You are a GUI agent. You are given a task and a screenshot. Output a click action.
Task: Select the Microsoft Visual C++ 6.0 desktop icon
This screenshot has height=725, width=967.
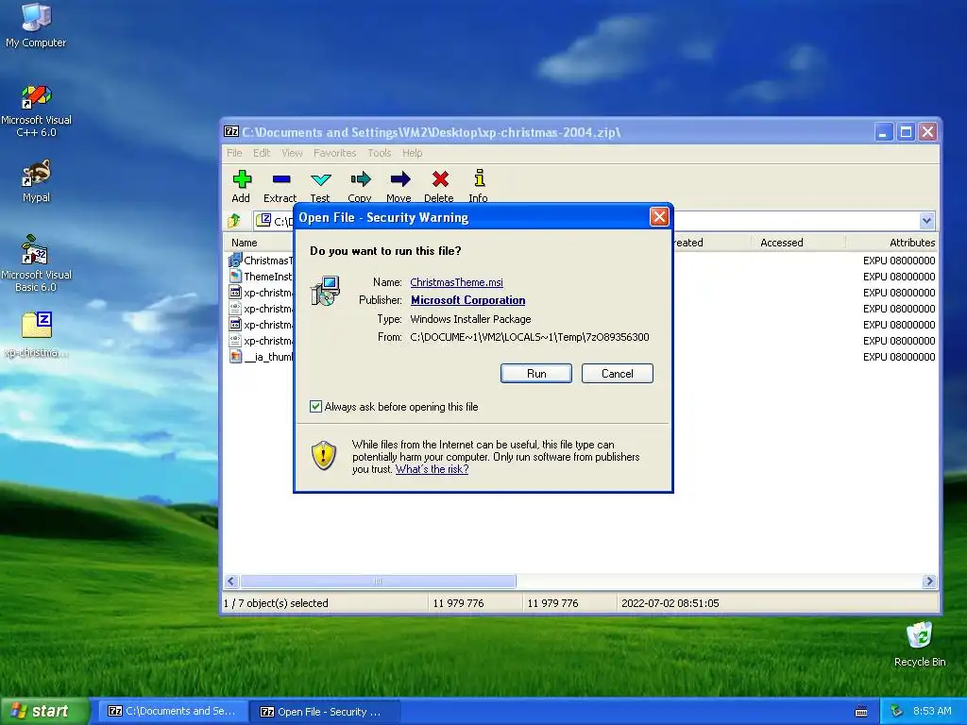coord(36,111)
